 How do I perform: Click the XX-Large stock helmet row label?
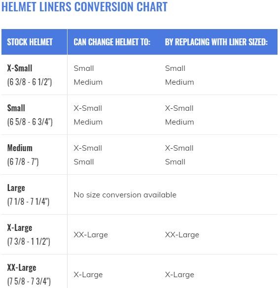(x=22, y=268)
